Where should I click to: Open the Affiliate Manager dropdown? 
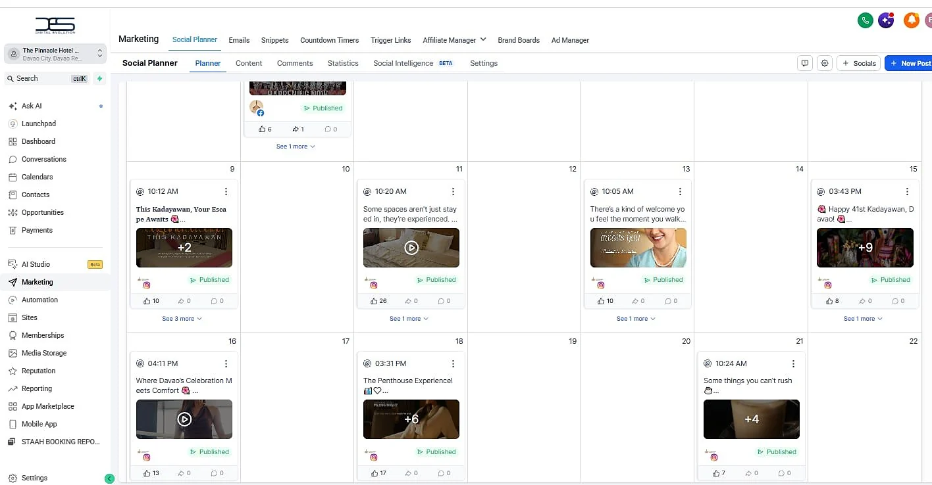(454, 40)
